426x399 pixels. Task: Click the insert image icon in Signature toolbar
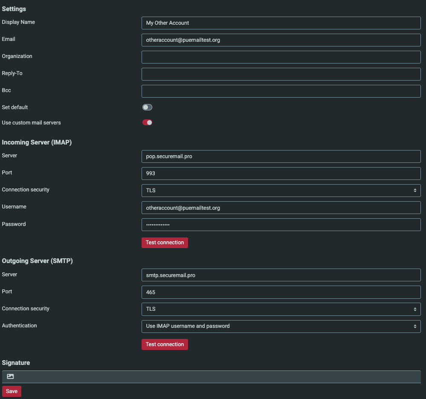(x=11, y=376)
